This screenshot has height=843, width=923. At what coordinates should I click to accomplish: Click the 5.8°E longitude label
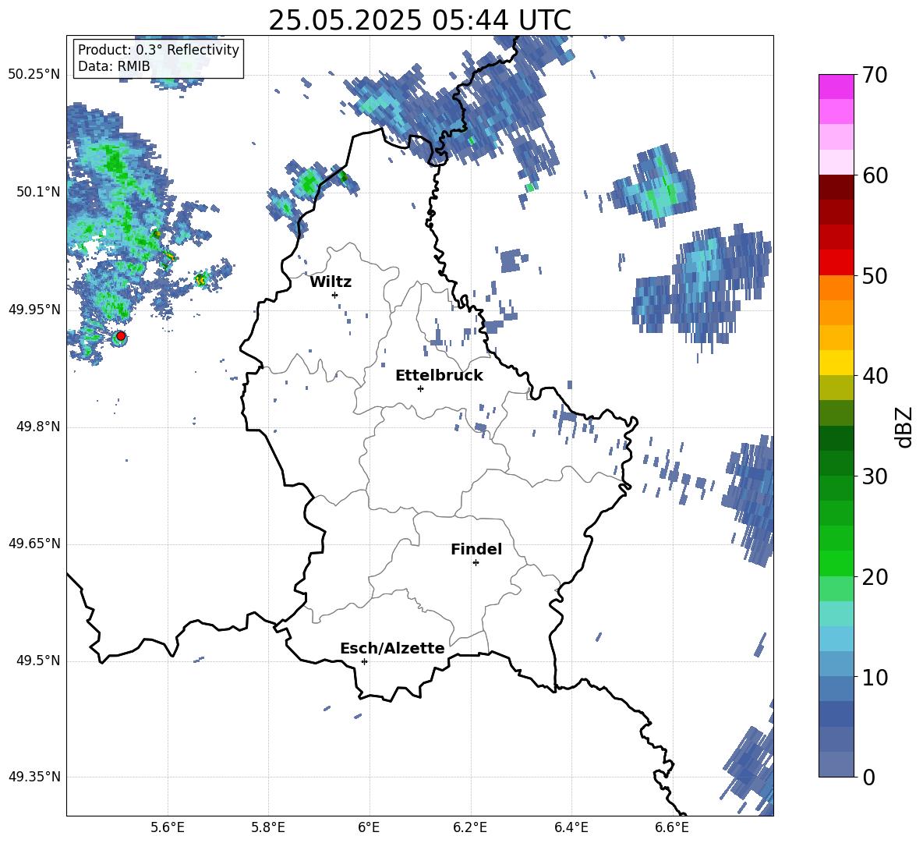[268, 827]
